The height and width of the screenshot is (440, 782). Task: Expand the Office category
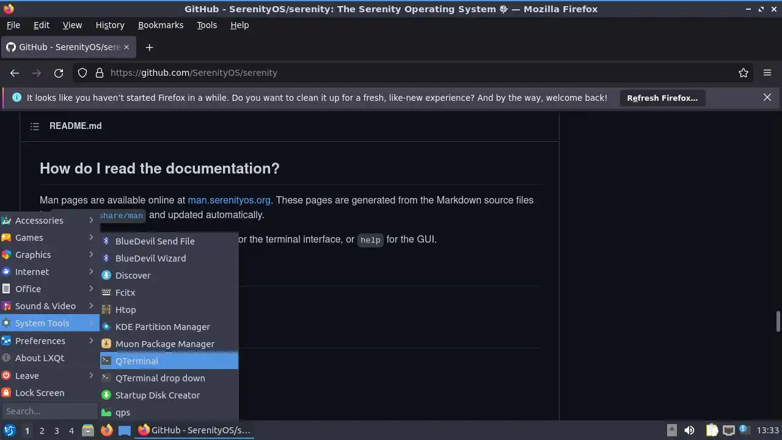[49, 288]
